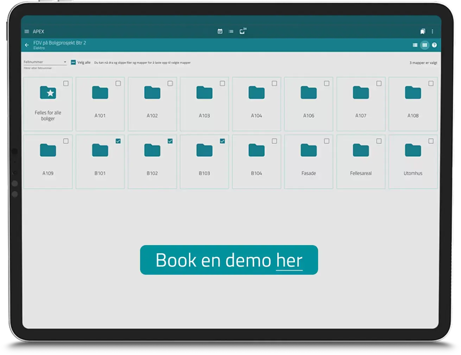The height and width of the screenshot is (355, 461).
Task: Open the notifications icon with badge
Action: coord(242,31)
